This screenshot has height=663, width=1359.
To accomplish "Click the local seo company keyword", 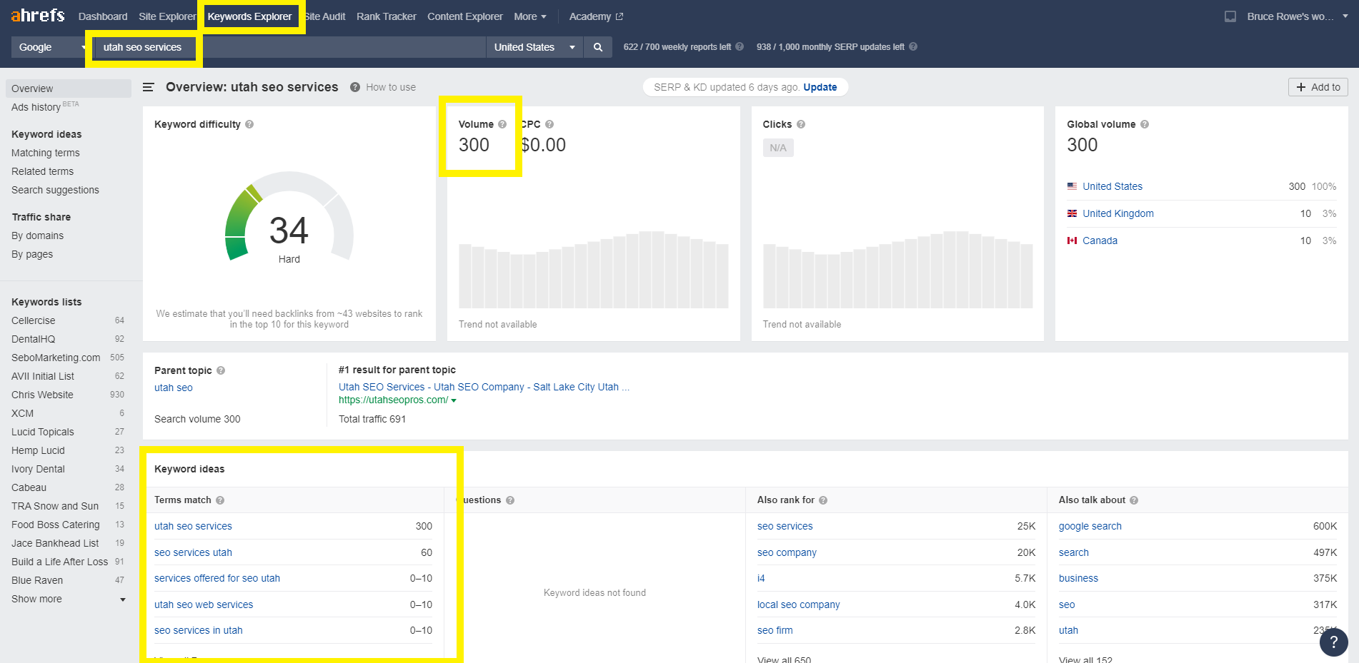I will (x=798, y=604).
